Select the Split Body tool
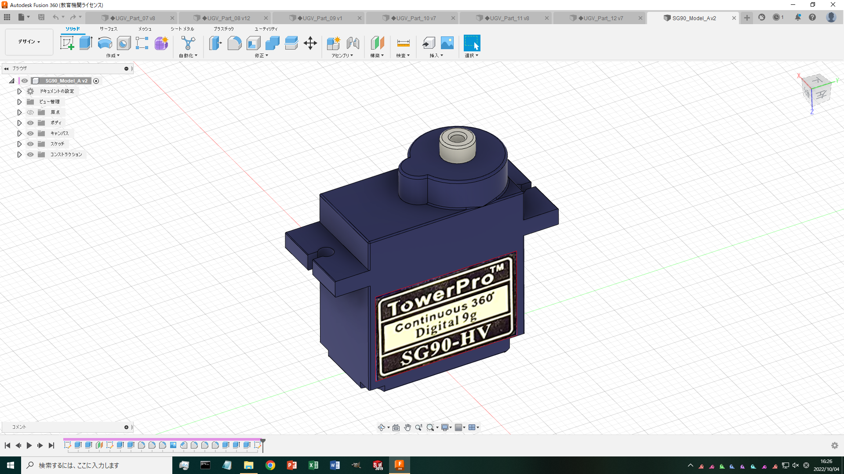The height and width of the screenshot is (474, 844). (291, 43)
